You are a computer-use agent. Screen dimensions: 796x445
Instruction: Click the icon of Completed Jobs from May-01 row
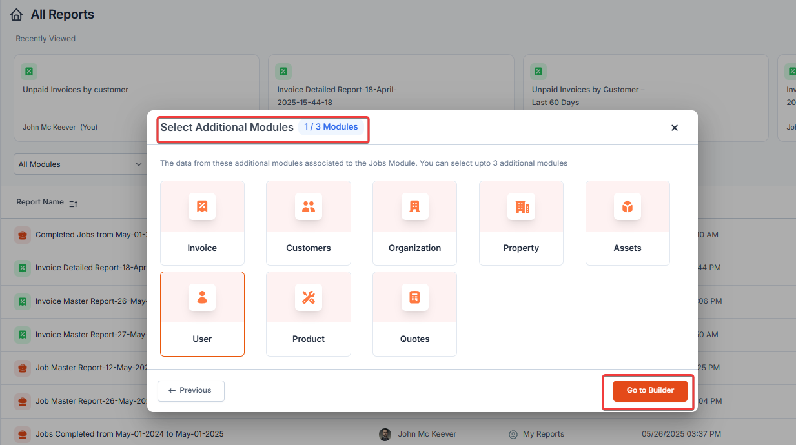click(x=23, y=235)
